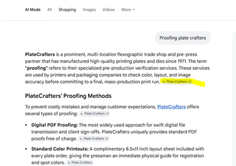
Task: Click the highlighted Plate Crafters +2 source chip
Action: 177,81
